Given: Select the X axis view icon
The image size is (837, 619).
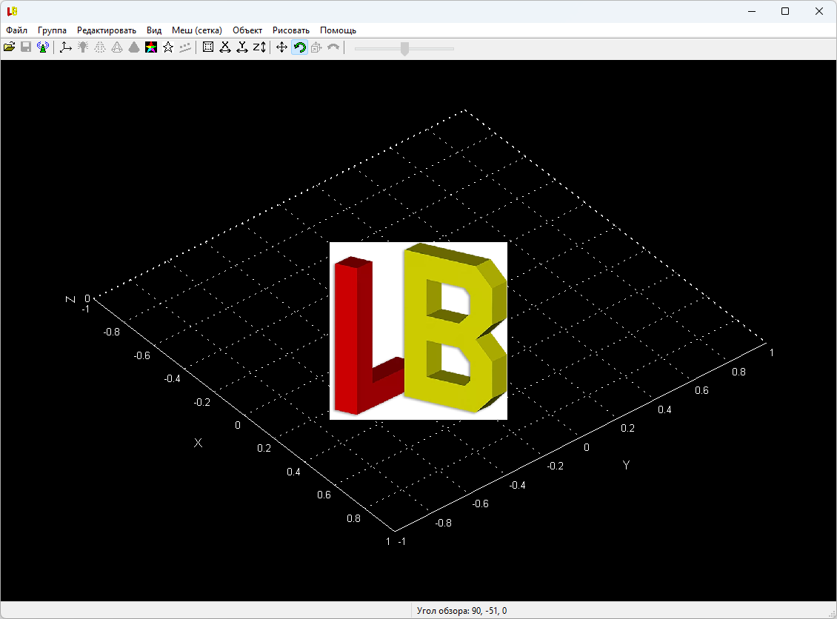Looking at the screenshot, I should [x=225, y=47].
